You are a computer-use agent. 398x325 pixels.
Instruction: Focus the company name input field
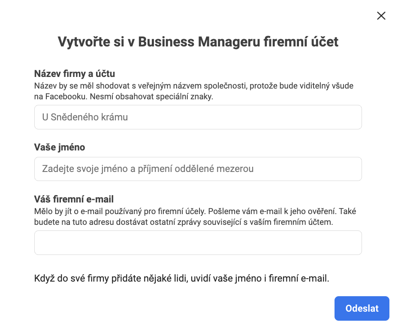coord(198,117)
